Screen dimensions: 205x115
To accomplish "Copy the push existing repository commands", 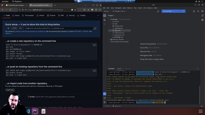I will (x=94, y=71).
